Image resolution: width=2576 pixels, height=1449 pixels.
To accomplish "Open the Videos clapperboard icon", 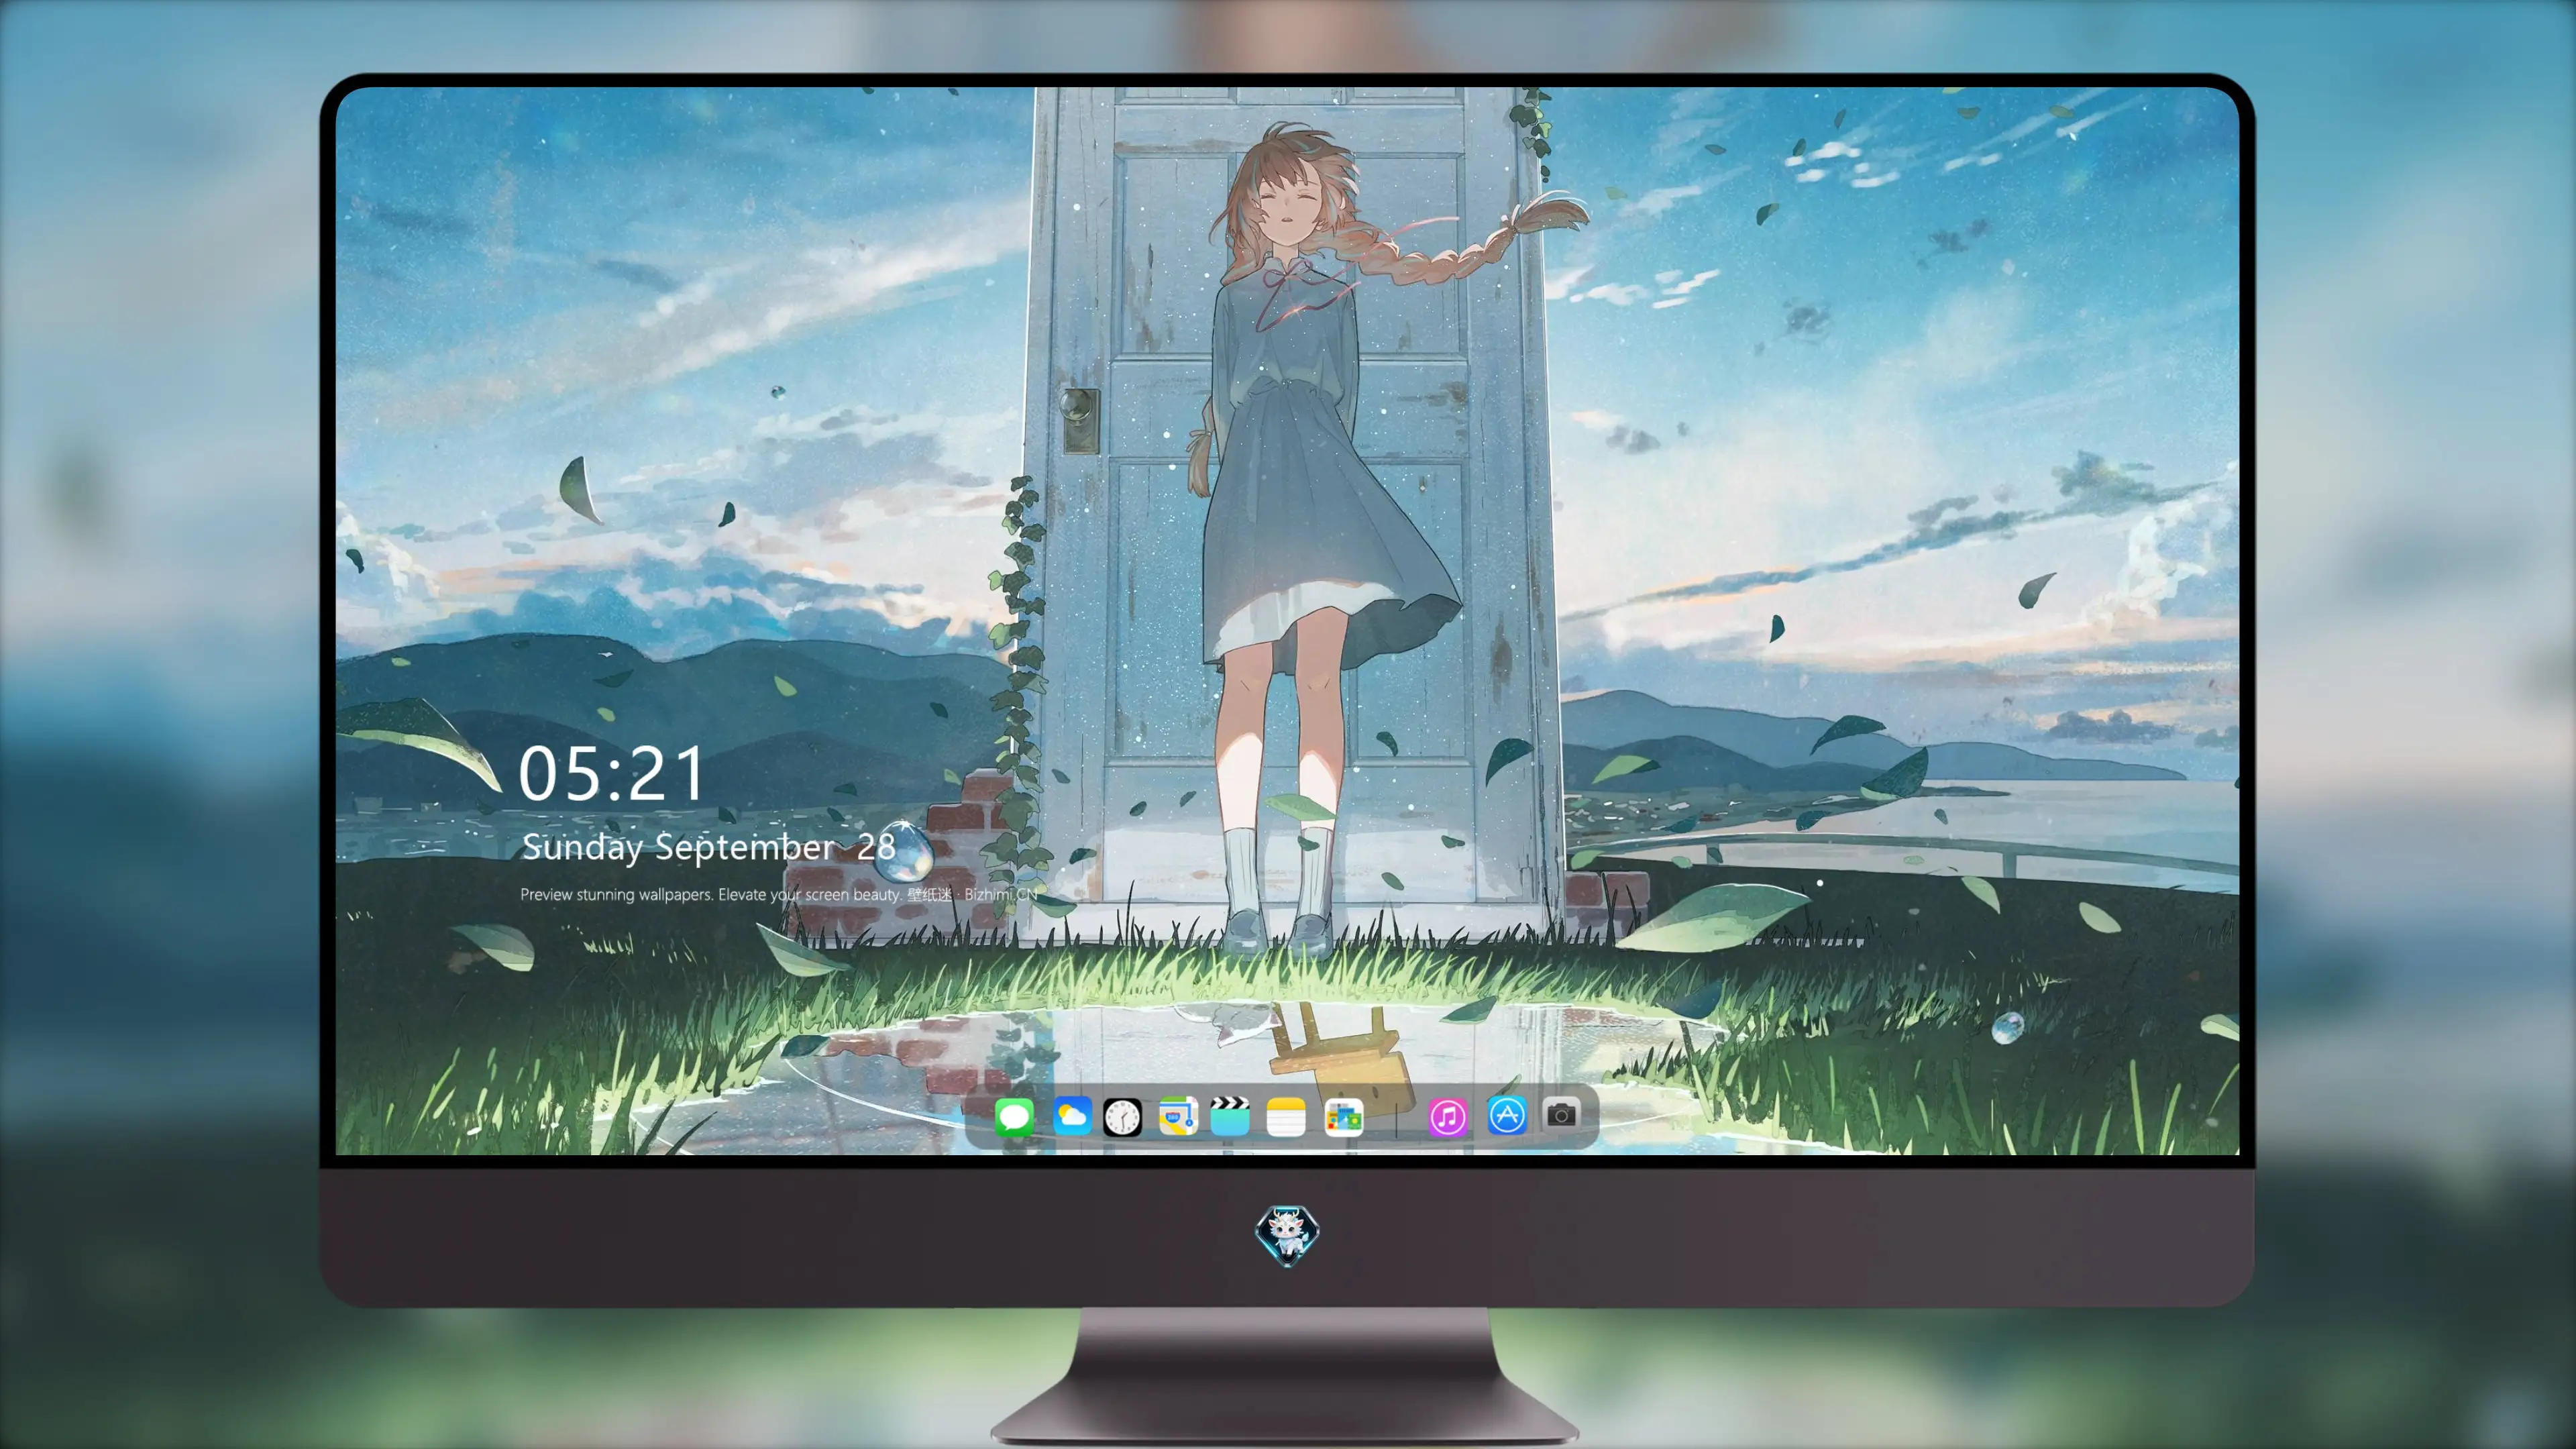I will pyautogui.click(x=1230, y=1116).
